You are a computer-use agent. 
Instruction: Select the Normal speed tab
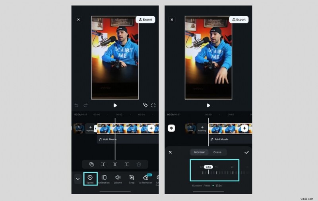pos(199,152)
